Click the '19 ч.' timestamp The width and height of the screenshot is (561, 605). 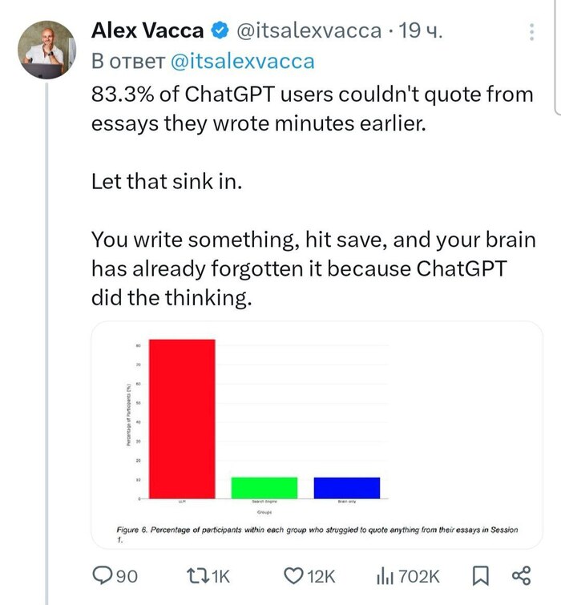pos(420,31)
